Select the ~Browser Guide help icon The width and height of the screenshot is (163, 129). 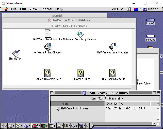(x=80, y=73)
